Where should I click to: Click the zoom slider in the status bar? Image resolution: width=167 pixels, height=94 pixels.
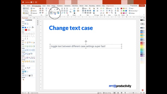point(133,93)
